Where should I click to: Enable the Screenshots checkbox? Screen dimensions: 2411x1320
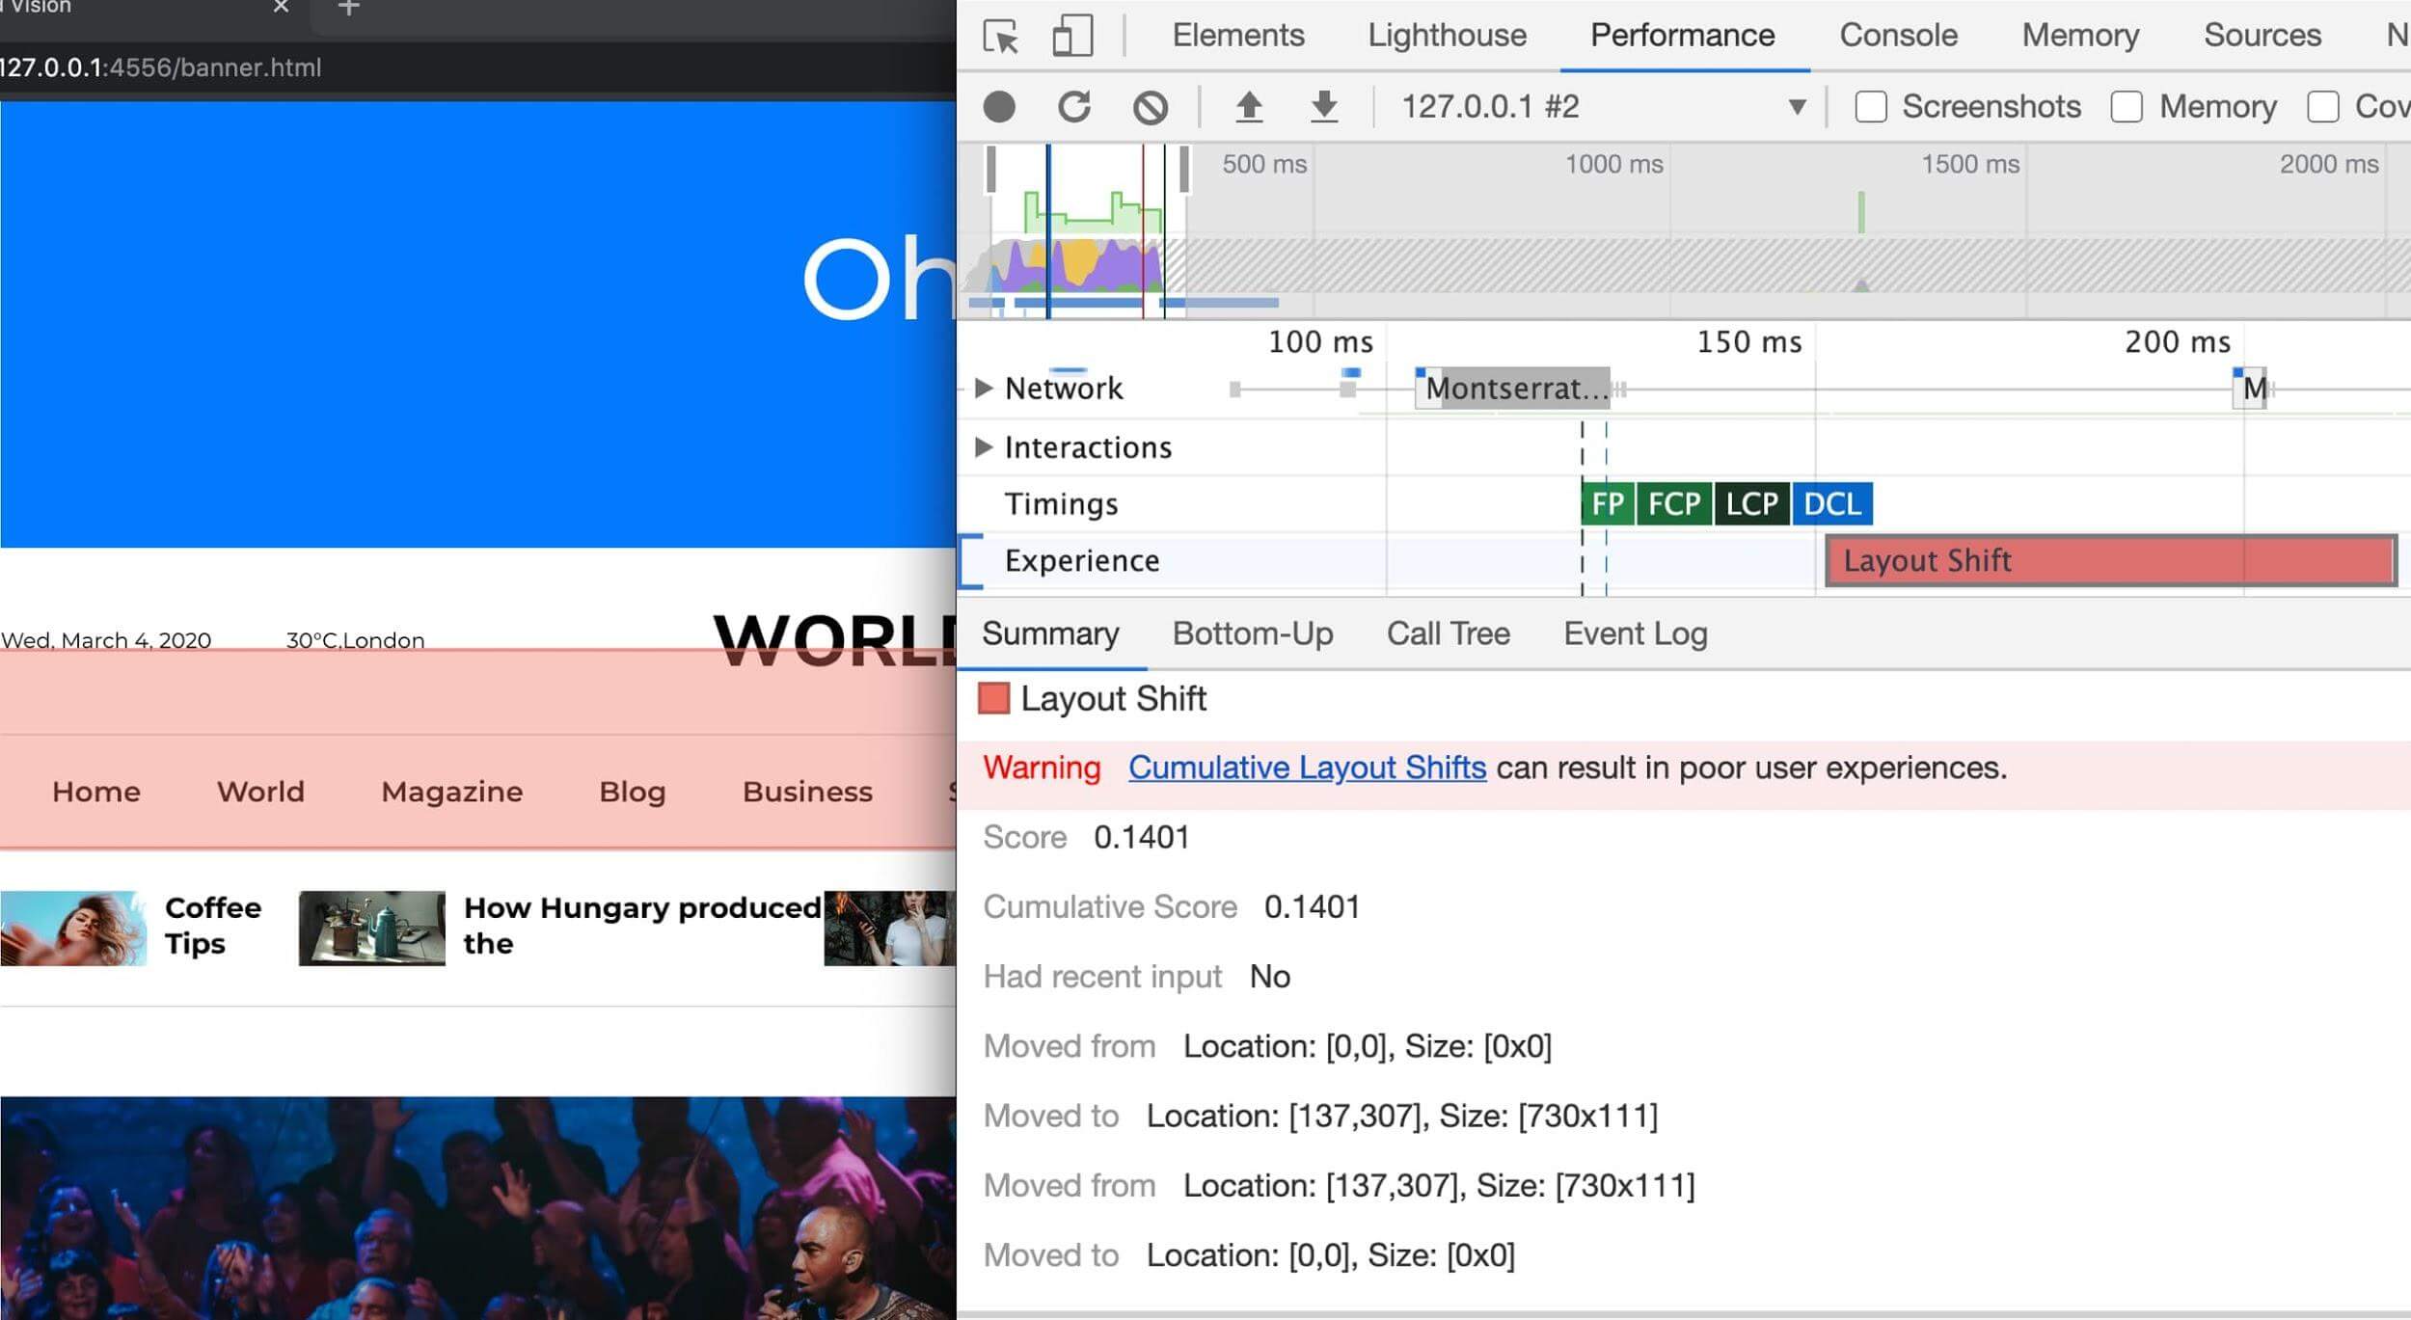pos(1871,106)
